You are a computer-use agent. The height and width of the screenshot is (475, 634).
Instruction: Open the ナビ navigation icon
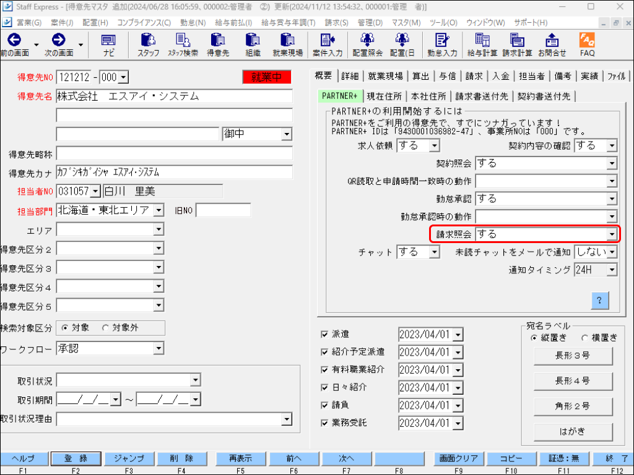pos(108,45)
